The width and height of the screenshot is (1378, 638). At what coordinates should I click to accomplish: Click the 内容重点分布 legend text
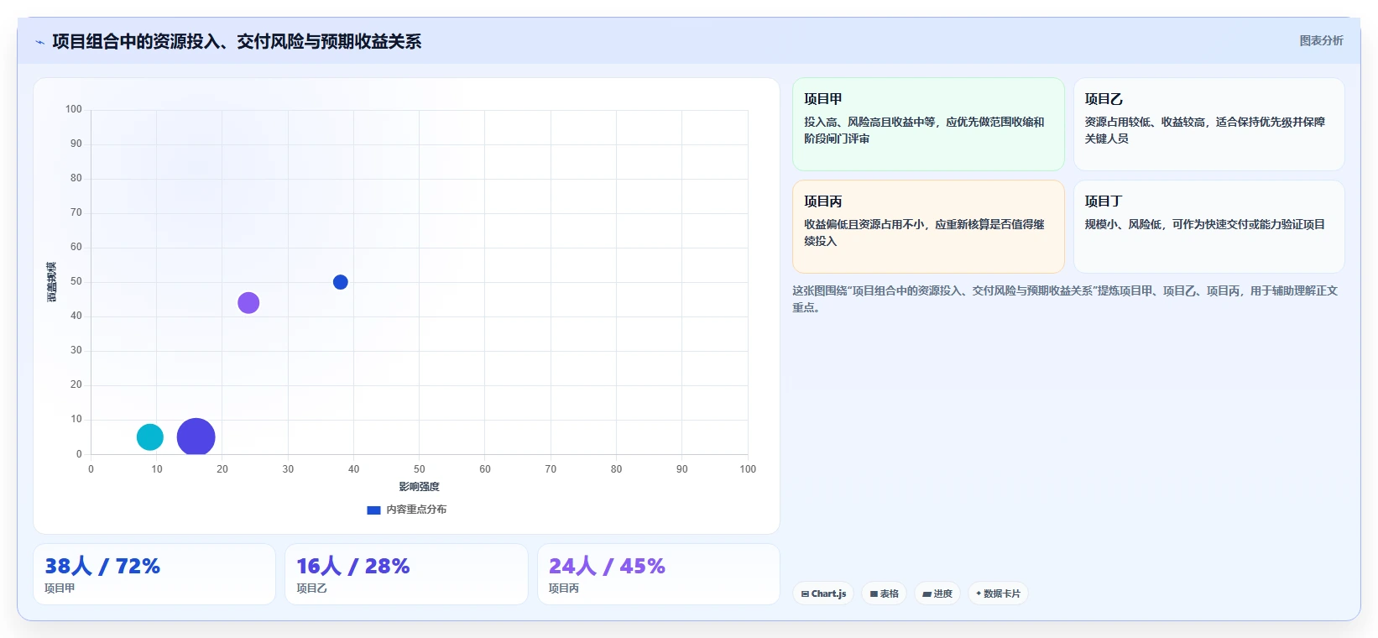pos(416,510)
